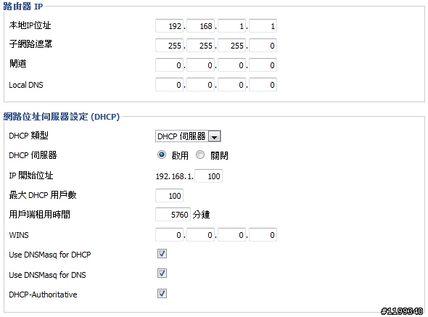The image size is (428, 317).
Task: Click the last octet of 子網路遮罩 (0)
Action: coord(263,45)
